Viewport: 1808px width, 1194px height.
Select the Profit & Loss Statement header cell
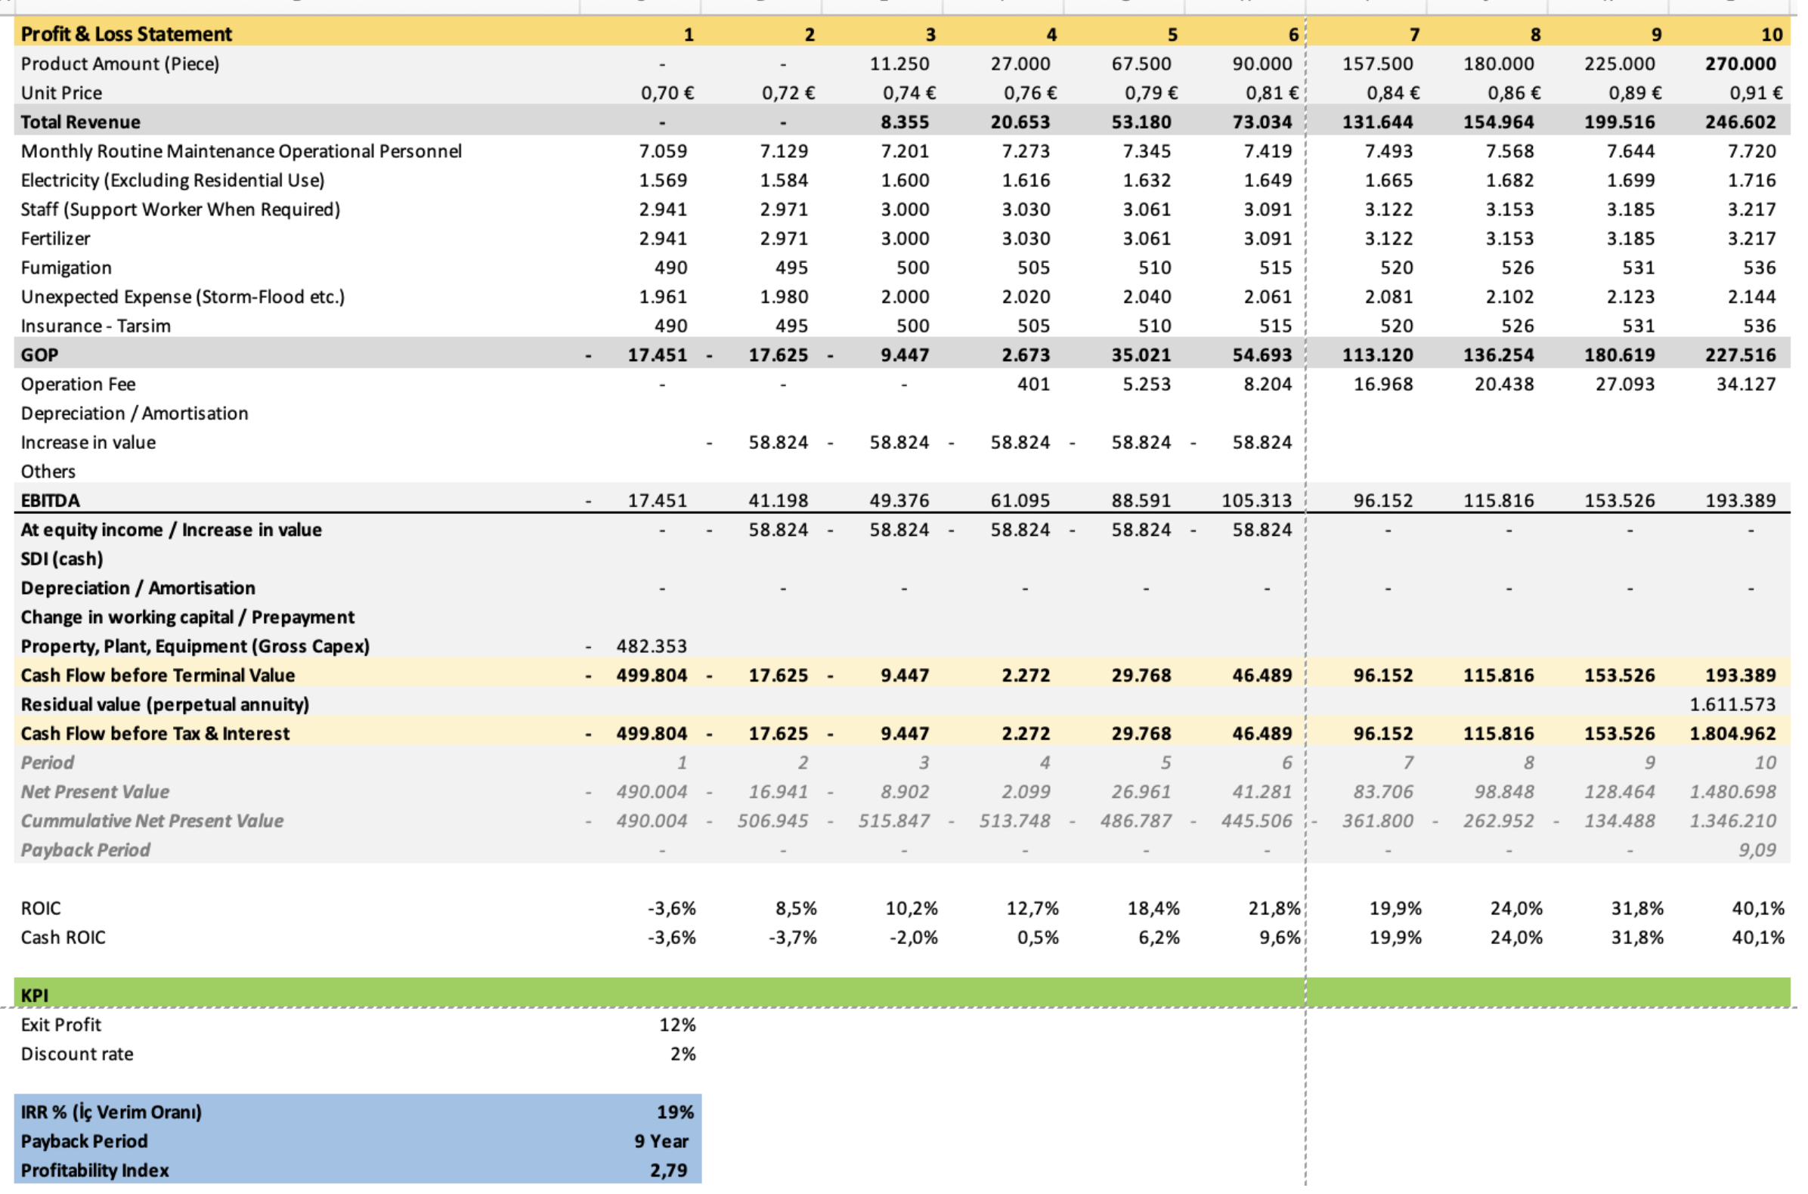126,34
